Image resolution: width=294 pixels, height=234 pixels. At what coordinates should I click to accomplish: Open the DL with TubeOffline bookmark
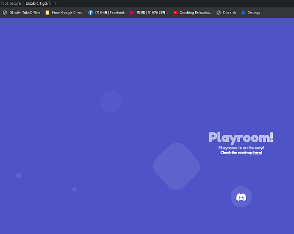tap(22, 13)
